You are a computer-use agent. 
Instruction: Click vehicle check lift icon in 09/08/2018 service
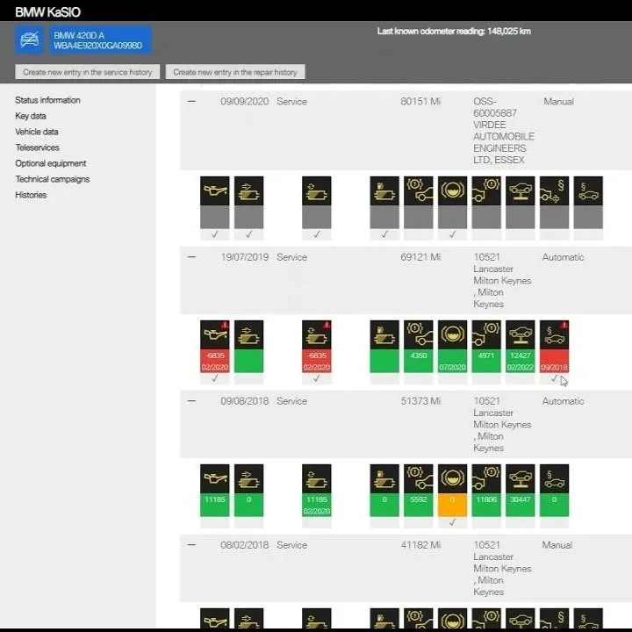pos(521,479)
